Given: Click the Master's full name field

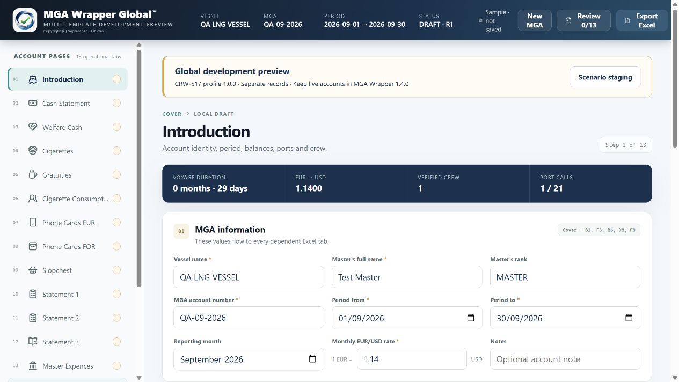Looking at the screenshot, I should click(407, 277).
